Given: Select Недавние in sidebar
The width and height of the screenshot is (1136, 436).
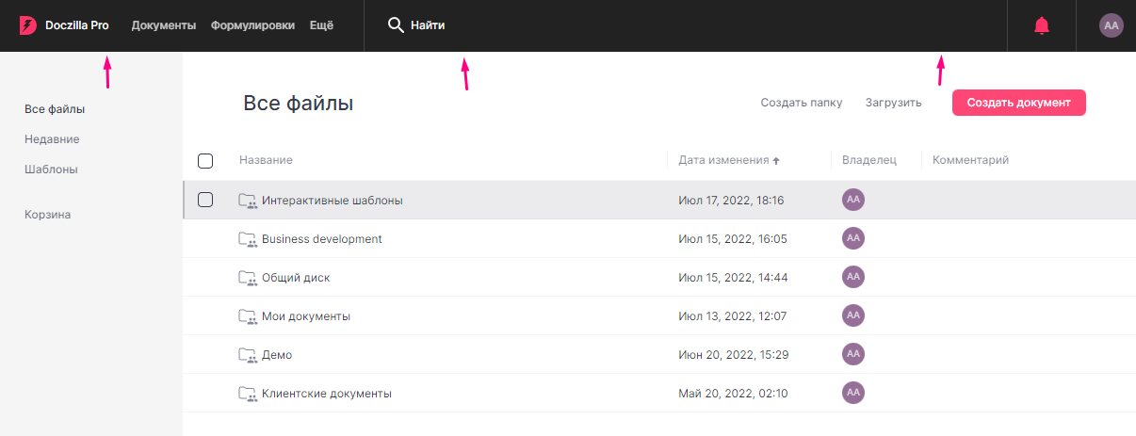Looking at the screenshot, I should pyautogui.click(x=52, y=139).
